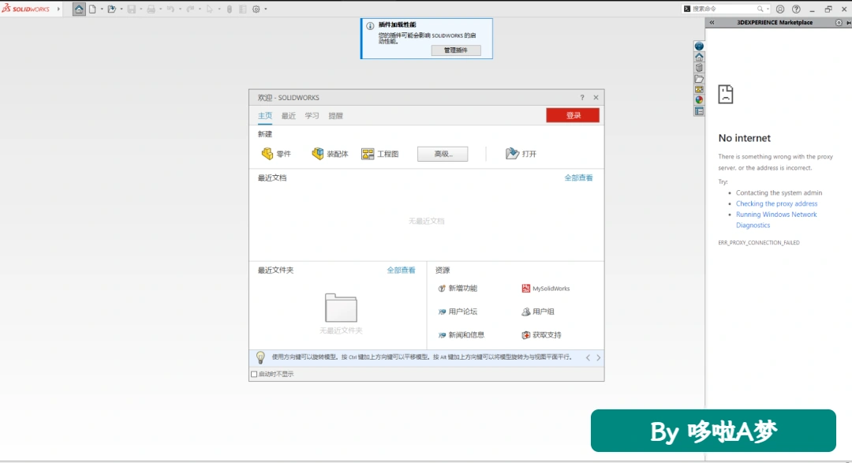Click View All link for recent folders
Viewport: 852px width, 463px height.
click(x=401, y=270)
